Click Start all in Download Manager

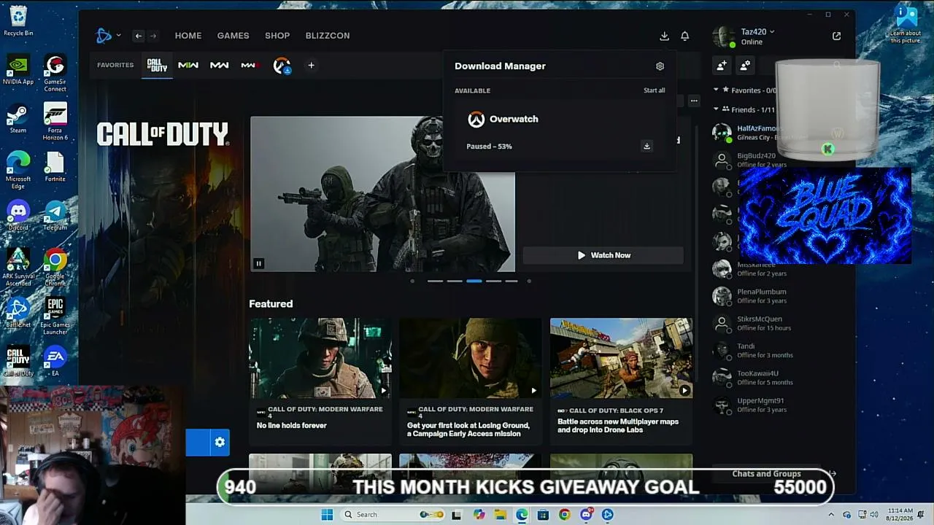[x=654, y=90]
